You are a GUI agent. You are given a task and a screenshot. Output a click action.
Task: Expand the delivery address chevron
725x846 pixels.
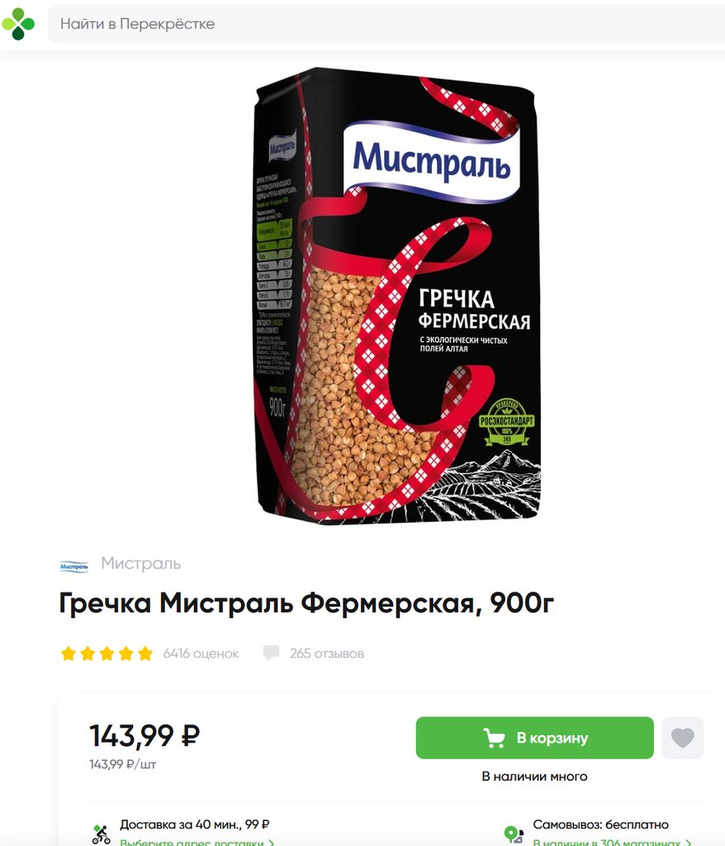click(272, 842)
